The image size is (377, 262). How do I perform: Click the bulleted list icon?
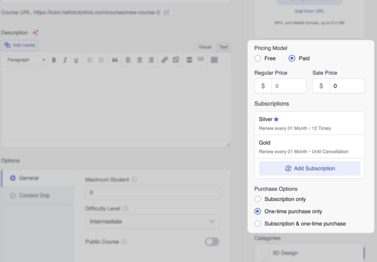click(90, 60)
